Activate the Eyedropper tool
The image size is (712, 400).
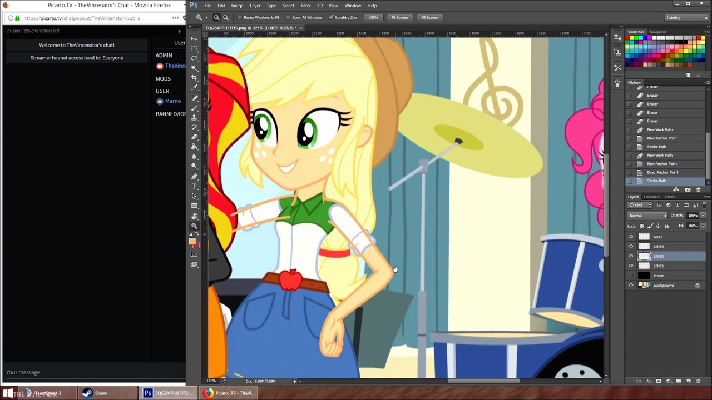click(x=194, y=88)
